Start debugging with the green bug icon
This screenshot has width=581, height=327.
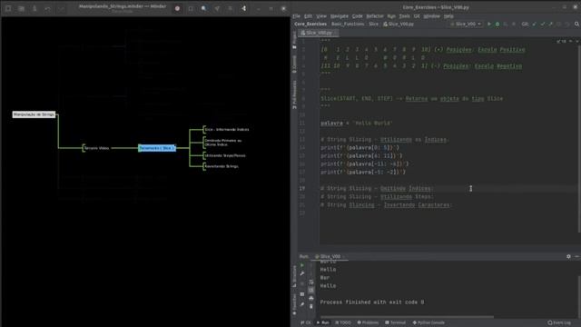pyautogui.click(x=497, y=24)
